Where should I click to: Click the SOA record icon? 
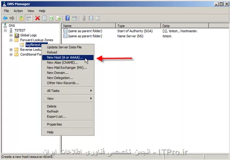65,31
